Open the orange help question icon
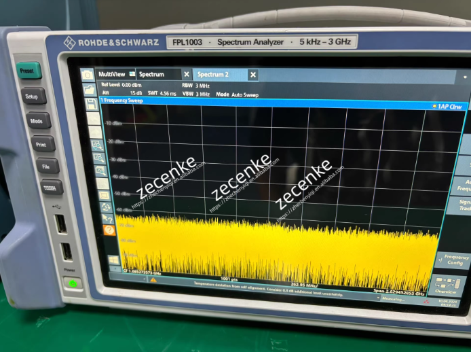This screenshot has width=471, height=352. point(109,230)
